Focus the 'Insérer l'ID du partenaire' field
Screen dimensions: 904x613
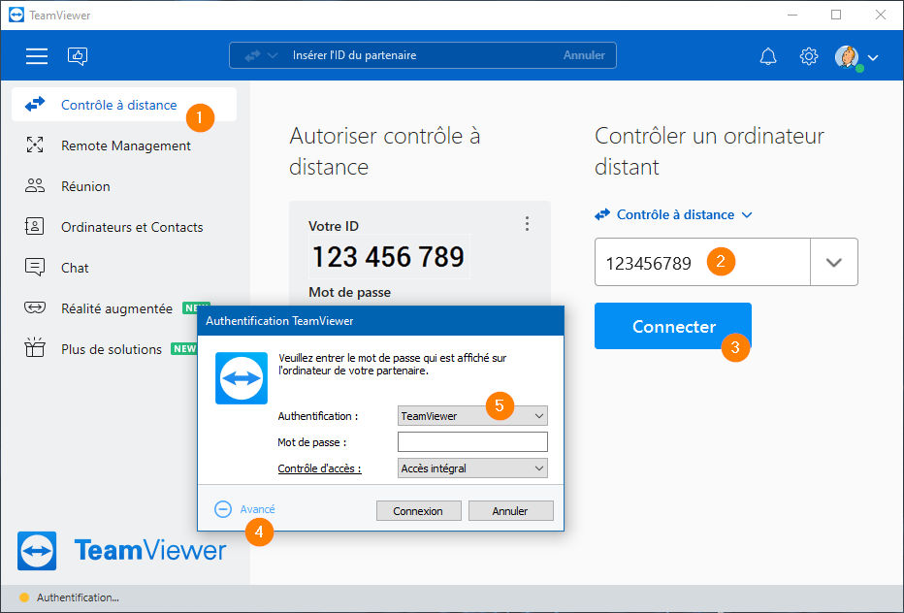point(423,55)
